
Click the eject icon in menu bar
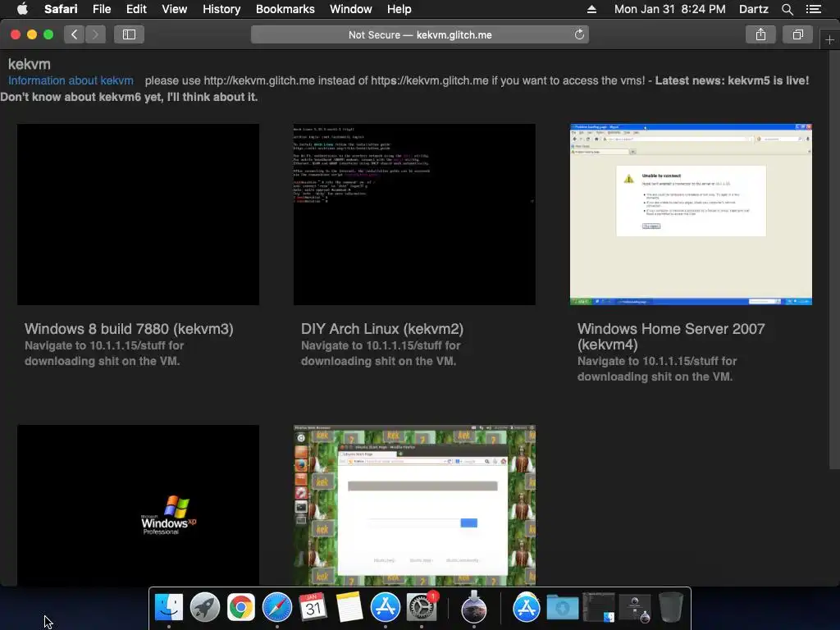(x=591, y=9)
